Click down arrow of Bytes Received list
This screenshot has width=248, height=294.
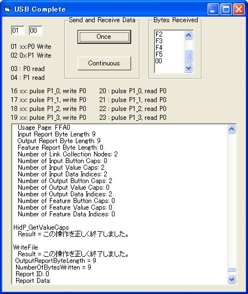tap(188, 68)
